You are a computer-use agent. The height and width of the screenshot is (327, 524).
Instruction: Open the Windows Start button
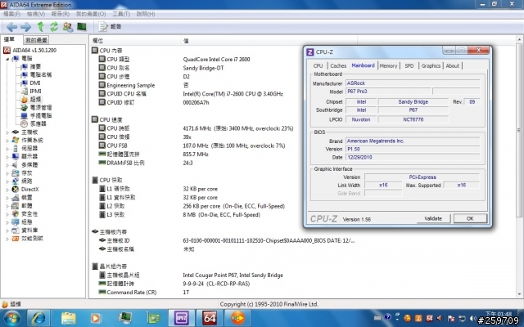(x=12, y=318)
